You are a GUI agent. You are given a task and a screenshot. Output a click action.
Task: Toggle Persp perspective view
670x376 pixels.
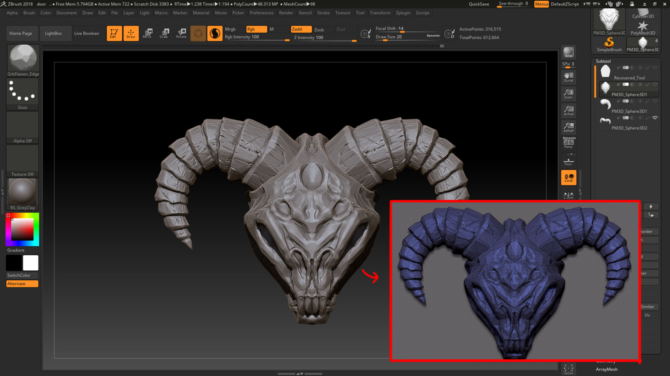click(x=568, y=143)
